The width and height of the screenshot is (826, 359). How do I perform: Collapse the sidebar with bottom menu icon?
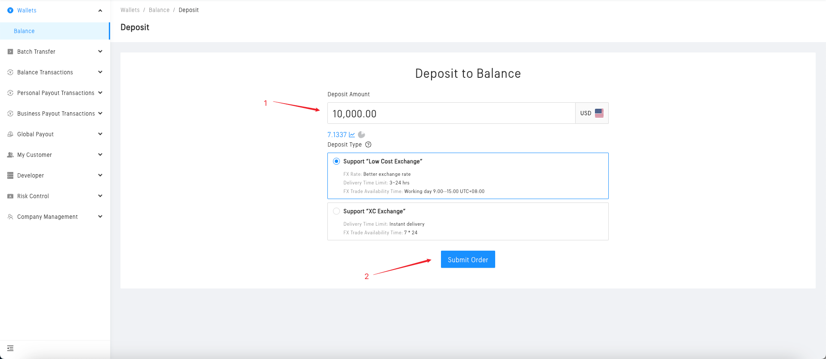click(10, 348)
